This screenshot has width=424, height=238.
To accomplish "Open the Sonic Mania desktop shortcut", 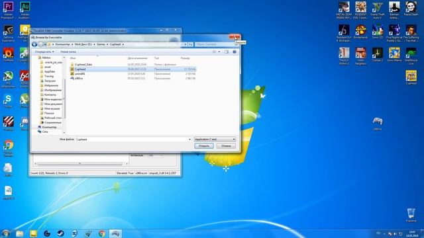I will pyautogui.click(x=394, y=55).
